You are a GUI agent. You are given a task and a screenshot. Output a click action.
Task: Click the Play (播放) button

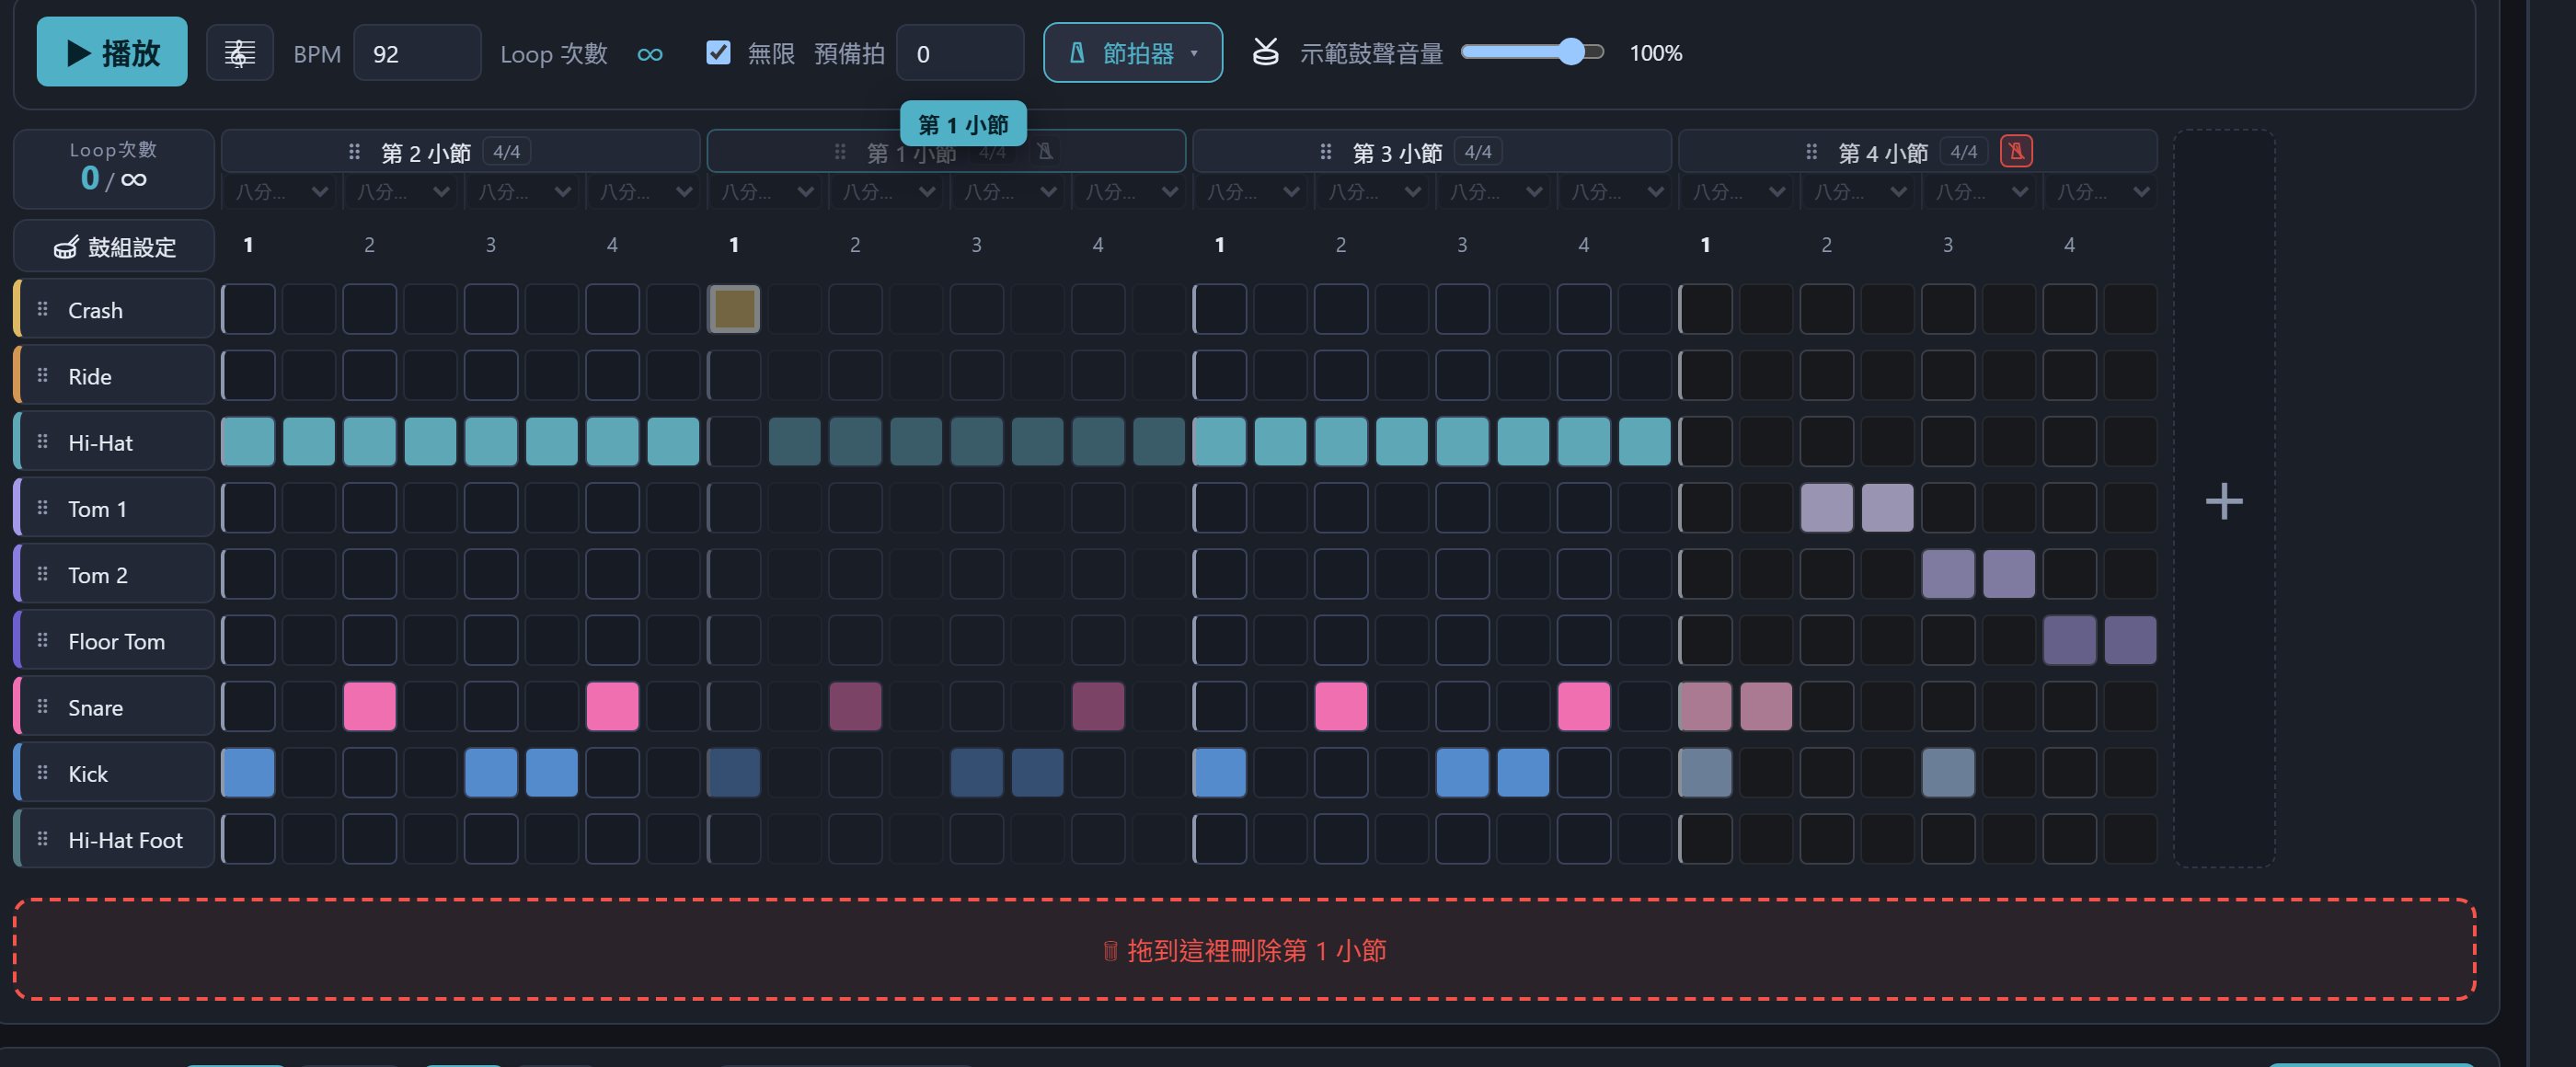pos(112,52)
